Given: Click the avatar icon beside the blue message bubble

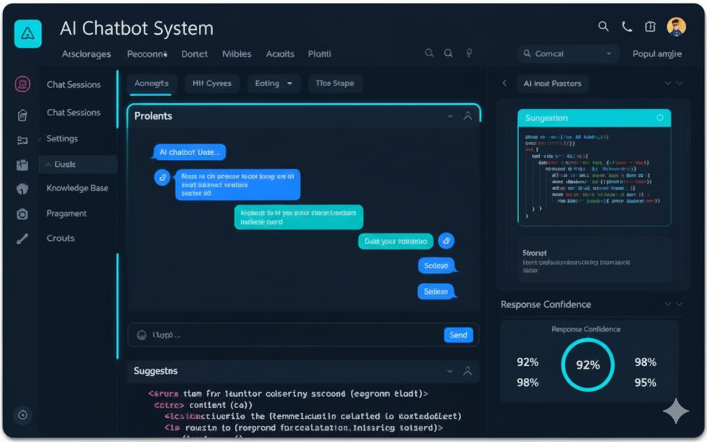Looking at the screenshot, I should (x=162, y=177).
